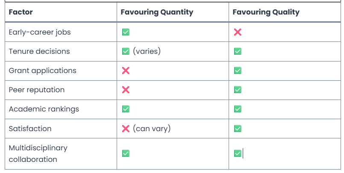This screenshot has width=344, height=173.
Task: Click the green check for Multidisciplinary collaboration quantity
Action: (126, 153)
